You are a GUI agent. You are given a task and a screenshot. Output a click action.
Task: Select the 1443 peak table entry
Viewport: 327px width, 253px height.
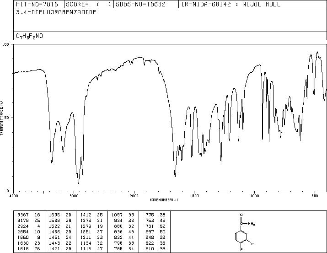pyautogui.click(x=60, y=243)
